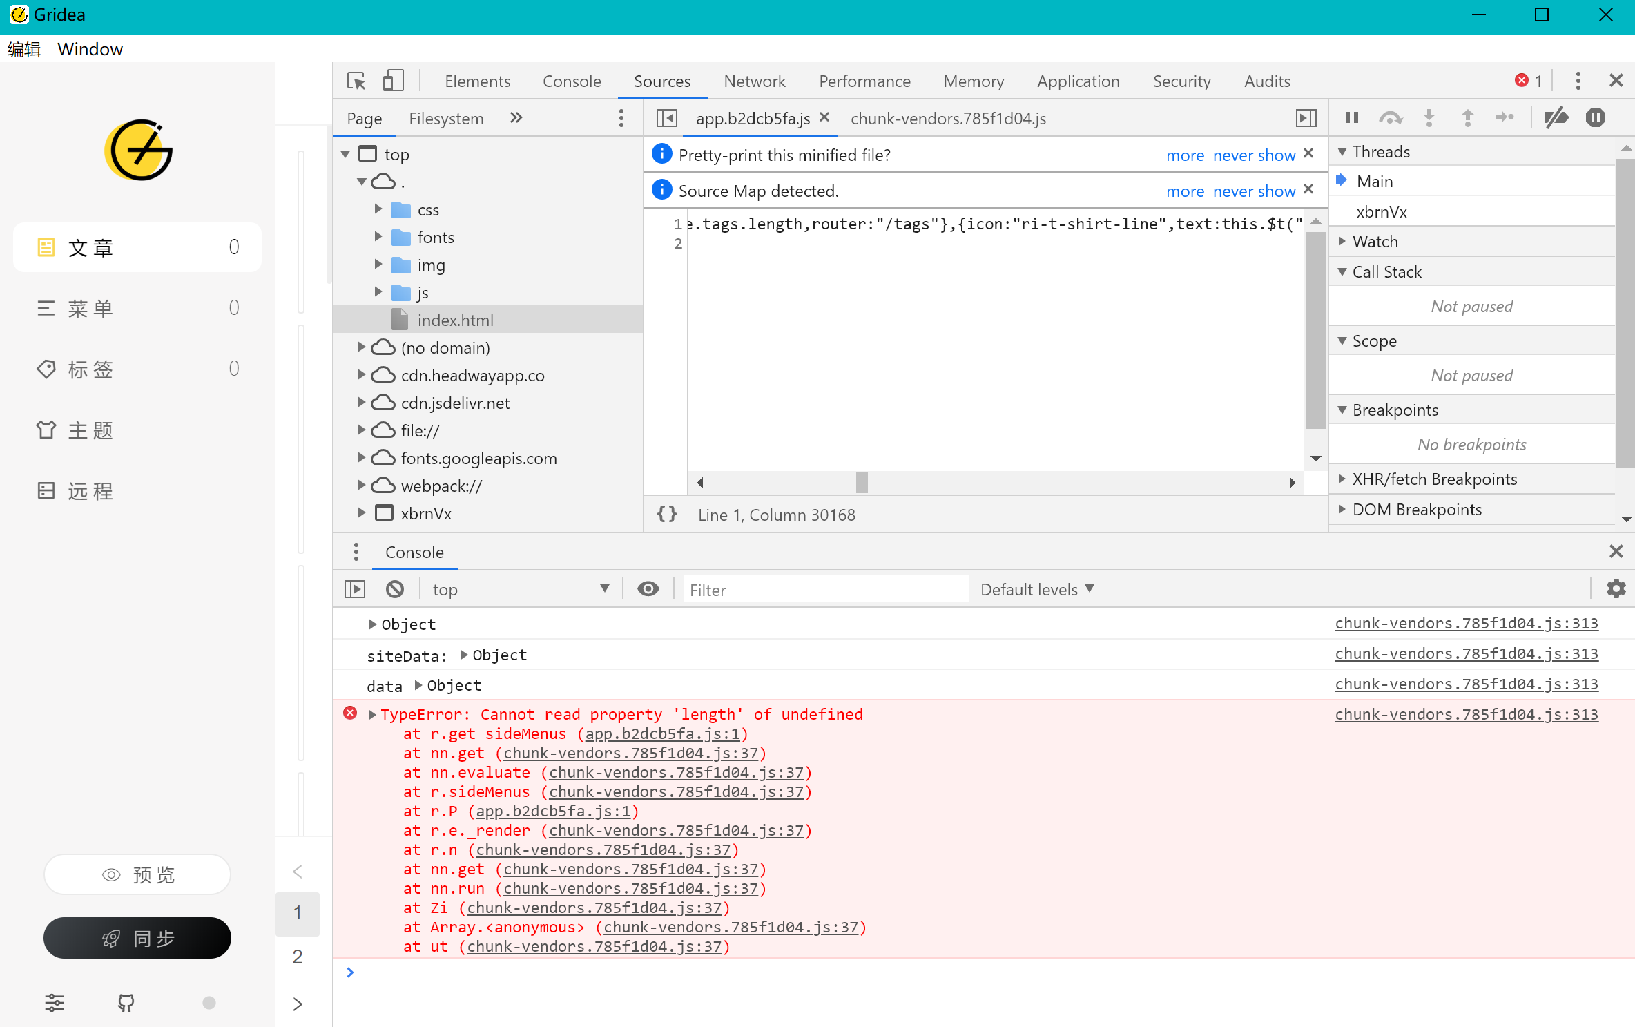This screenshot has width=1635, height=1027.
Task: Open the Window menu
Action: pyautogui.click(x=90, y=48)
